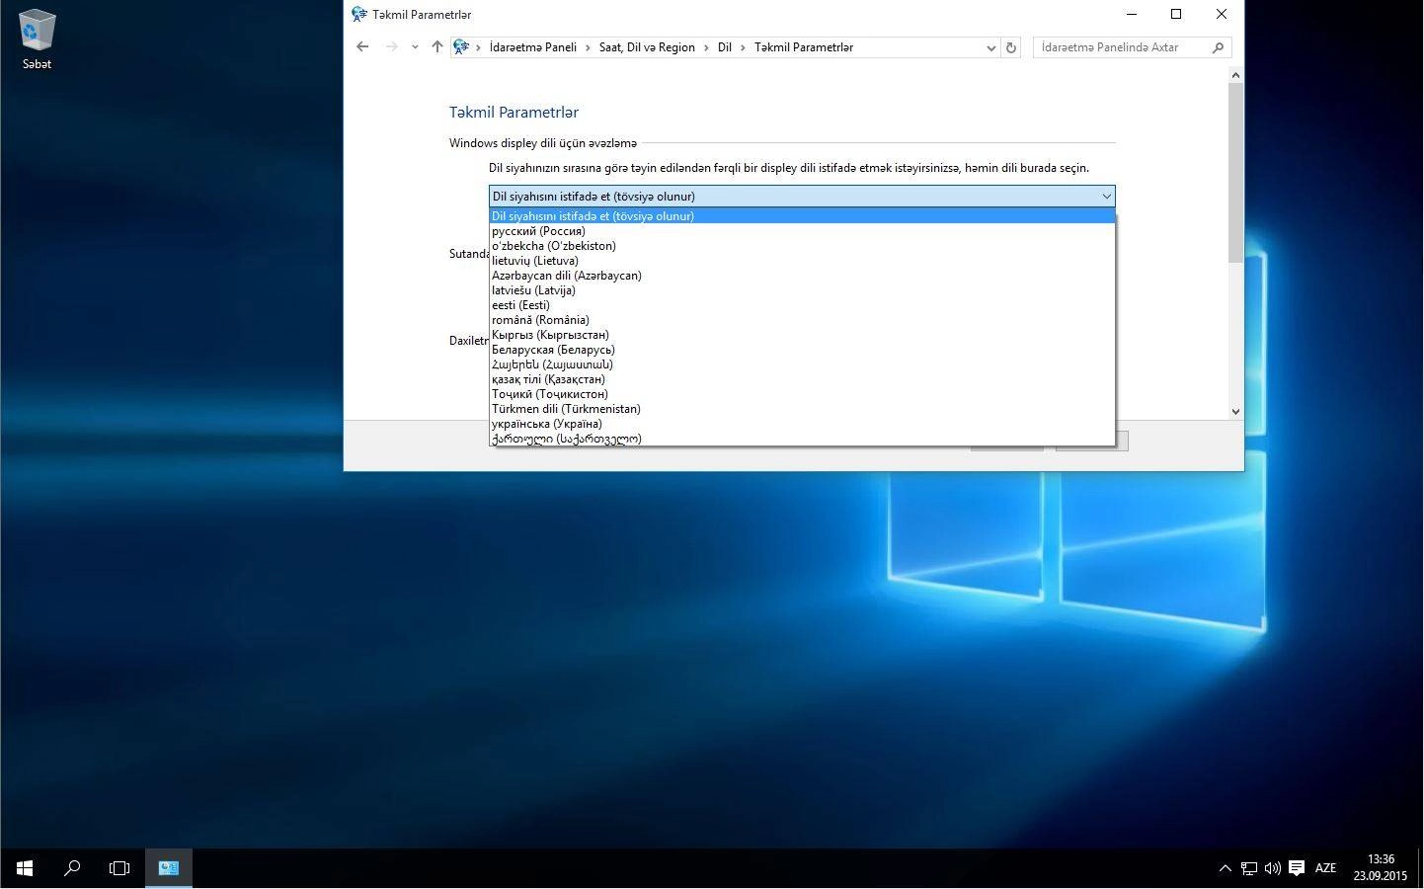The width and height of the screenshot is (1424, 889).
Task: Choose 'o'zbekcha (O'zbekiston)' language
Action: pyautogui.click(x=802, y=246)
